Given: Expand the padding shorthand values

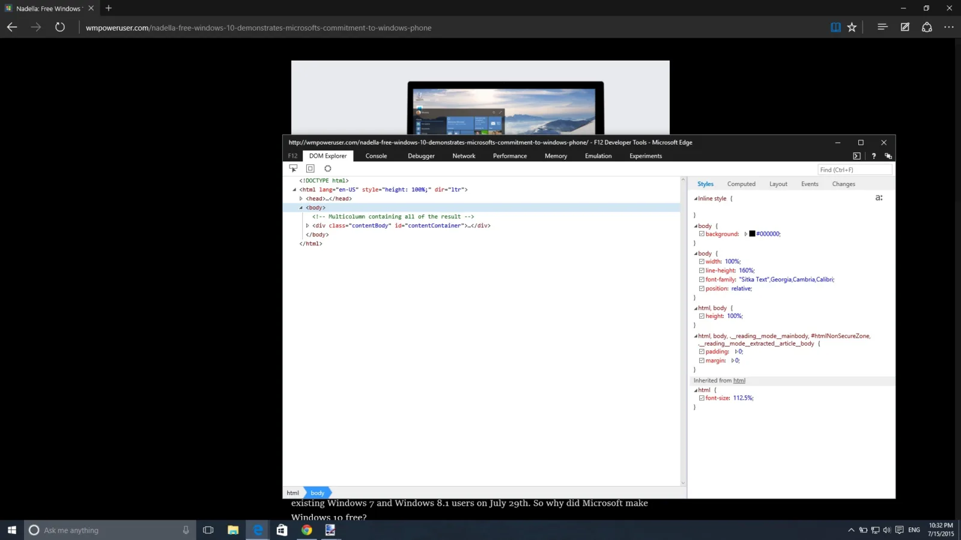Looking at the screenshot, I should (736, 352).
